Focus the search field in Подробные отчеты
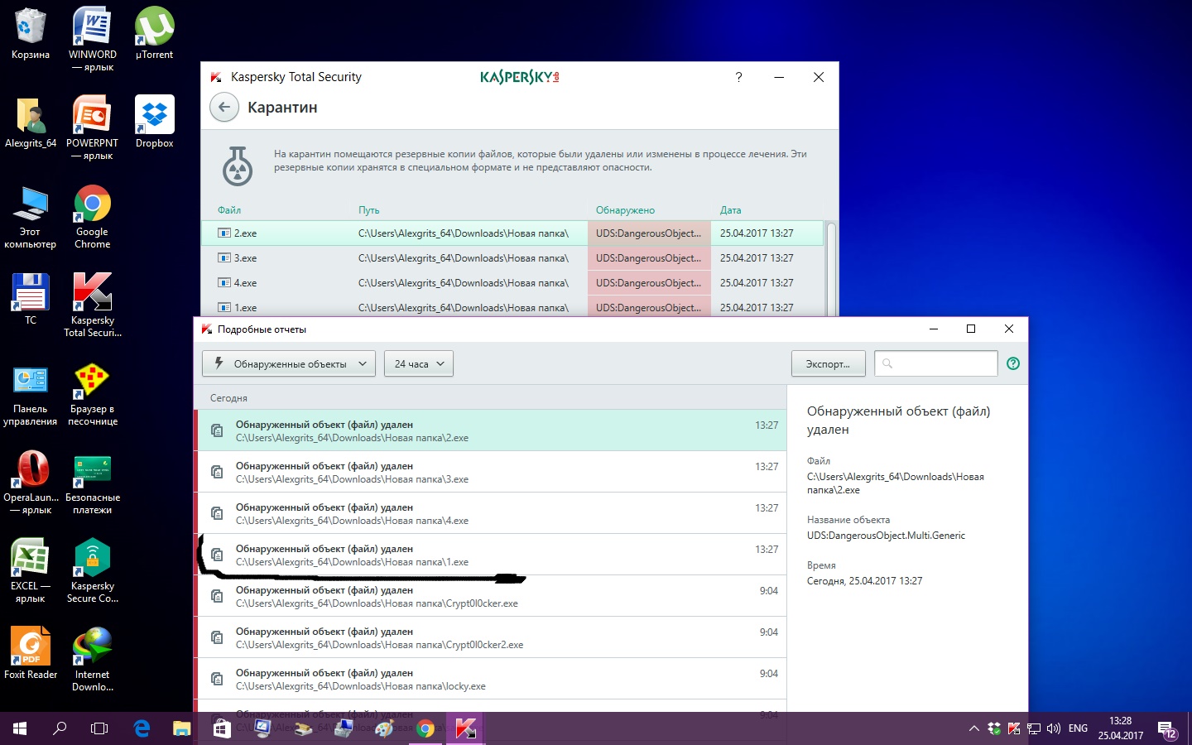Screen dimensions: 1192x745 [936, 363]
